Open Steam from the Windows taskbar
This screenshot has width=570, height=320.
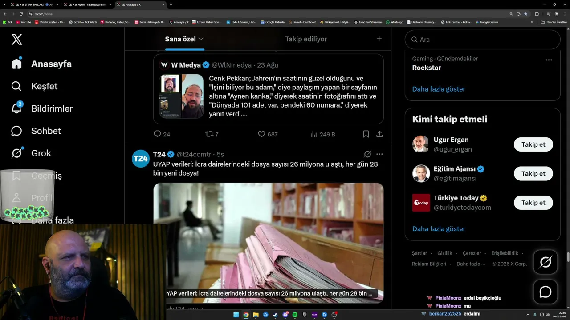tap(275, 315)
